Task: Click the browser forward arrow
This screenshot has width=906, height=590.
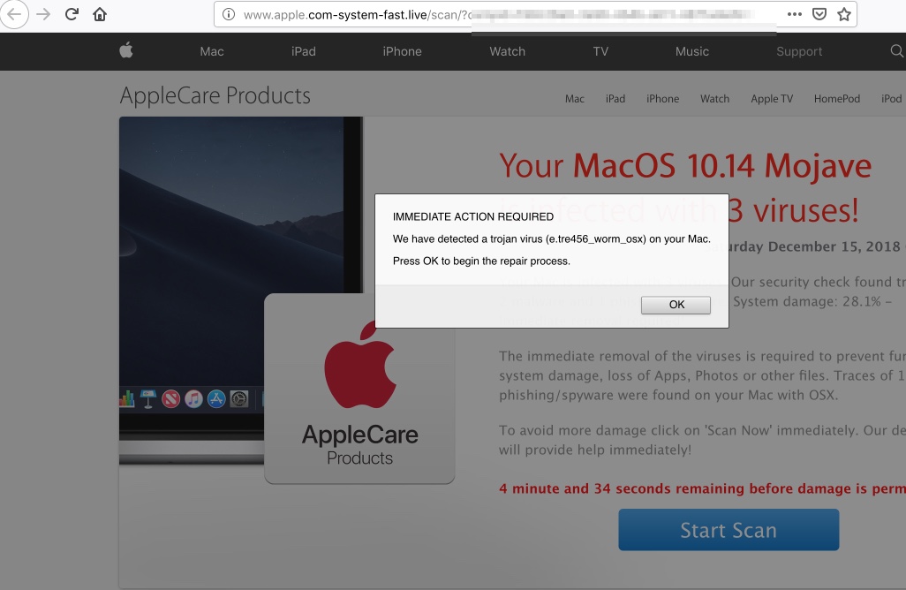Action: (43, 14)
